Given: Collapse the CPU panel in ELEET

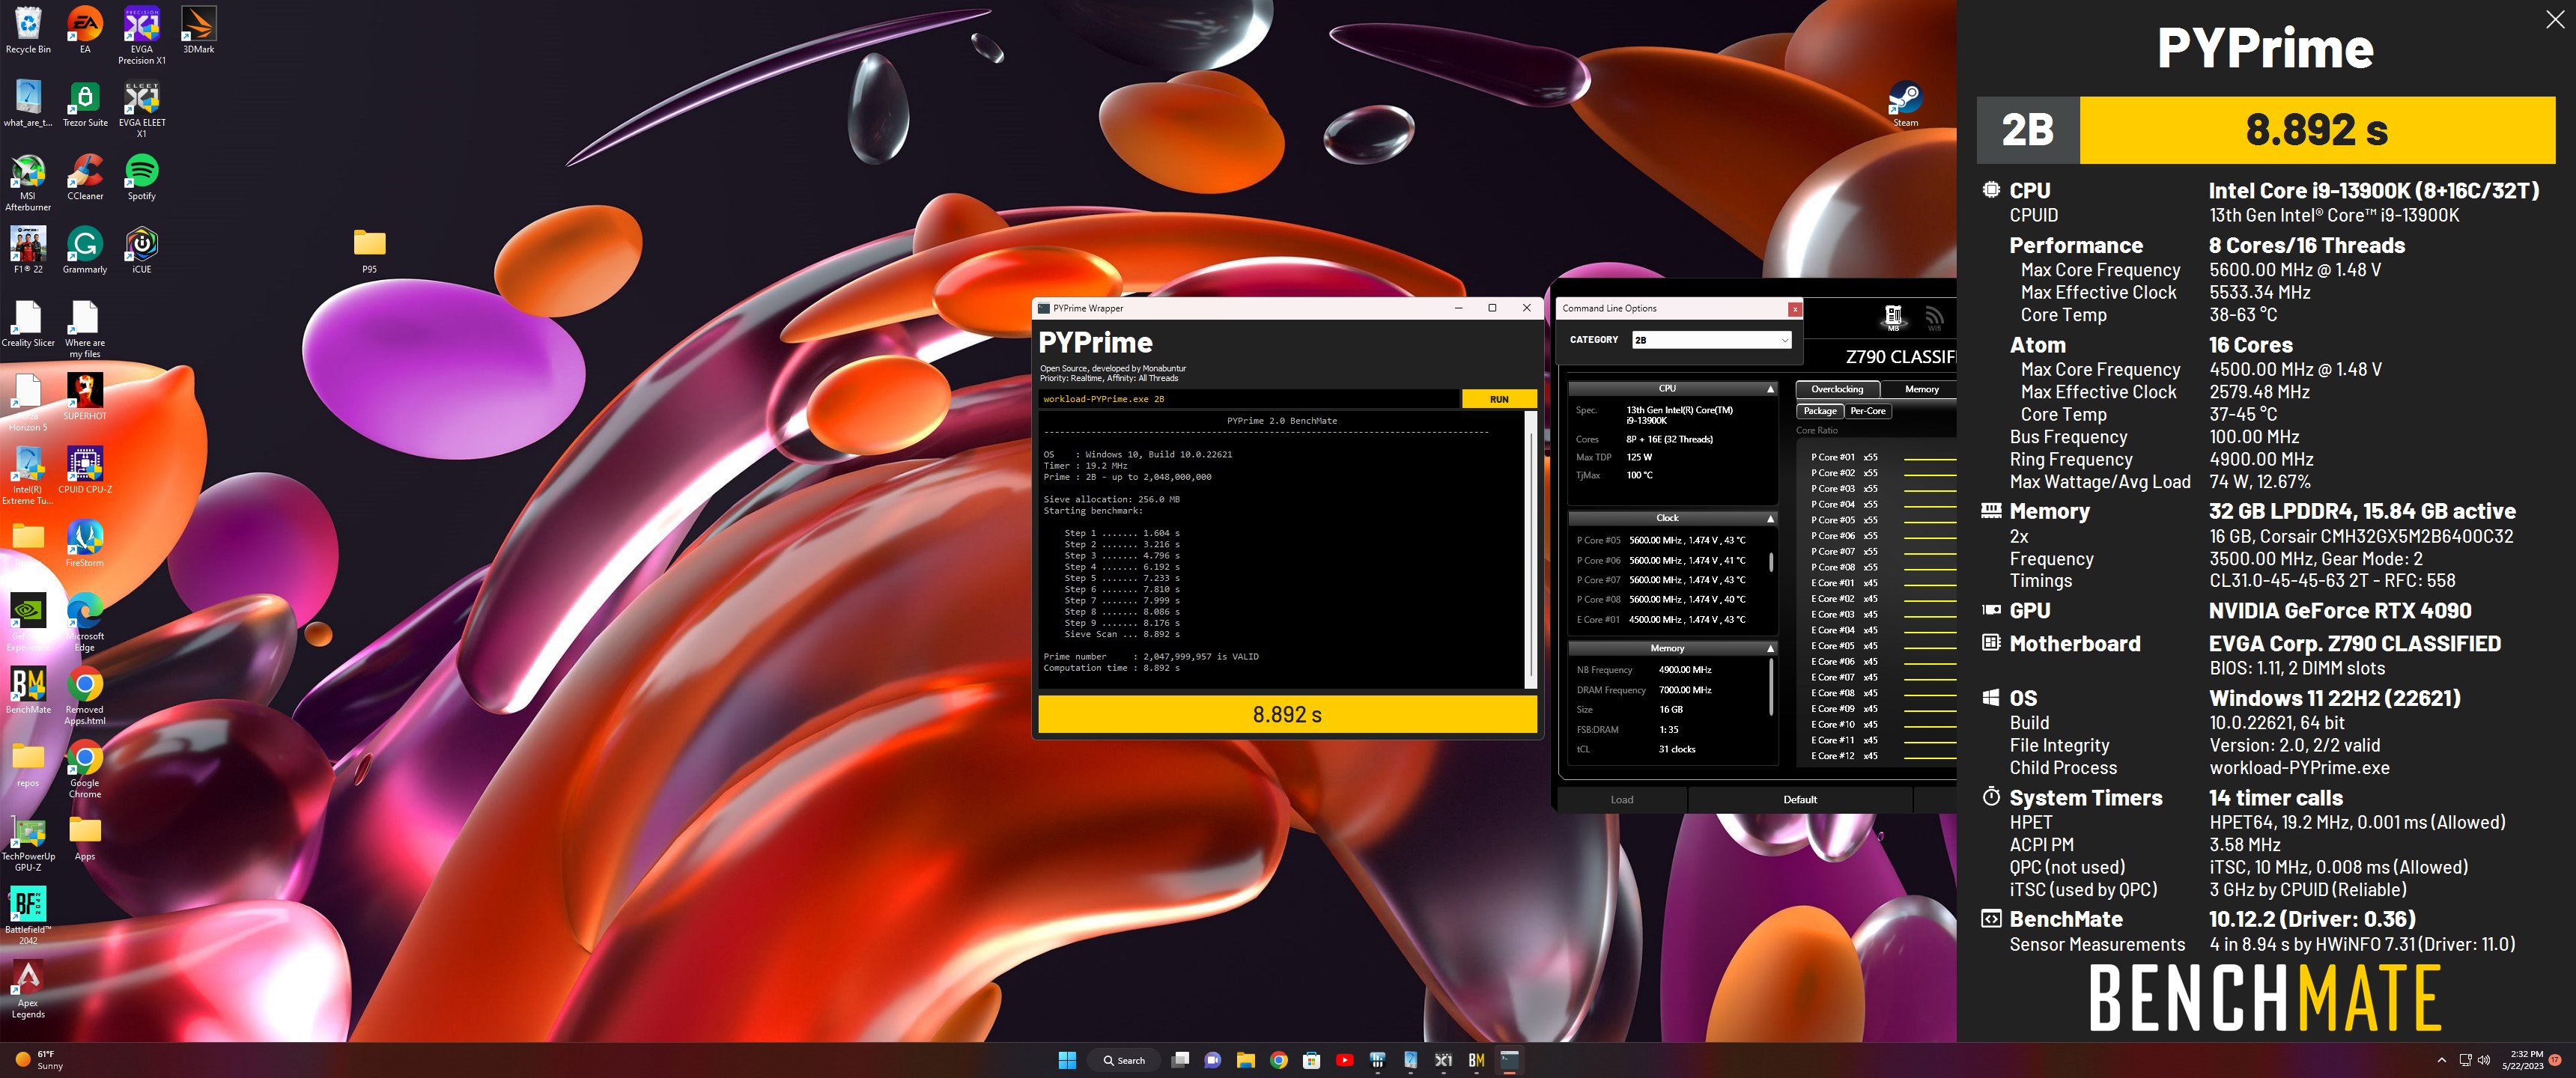Looking at the screenshot, I should coord(1770,389).
